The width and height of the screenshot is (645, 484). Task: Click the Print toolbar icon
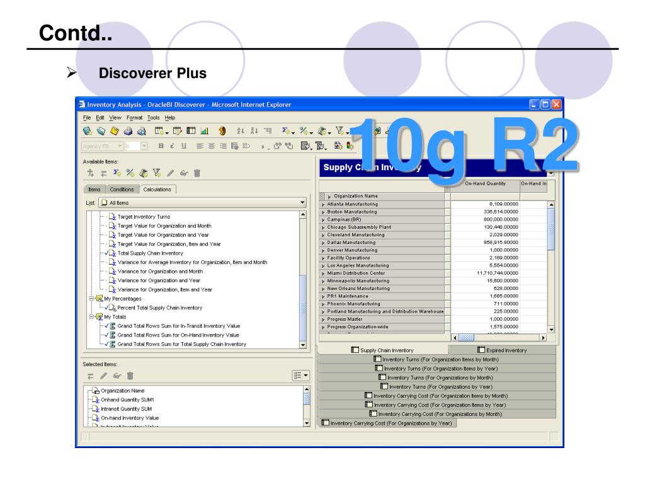[128, 131]
